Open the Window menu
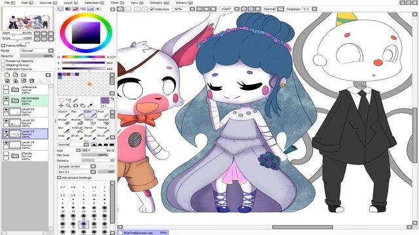 click(159, 3)
